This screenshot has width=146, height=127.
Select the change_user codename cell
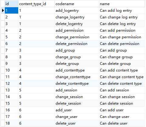(x=77, y=117)
